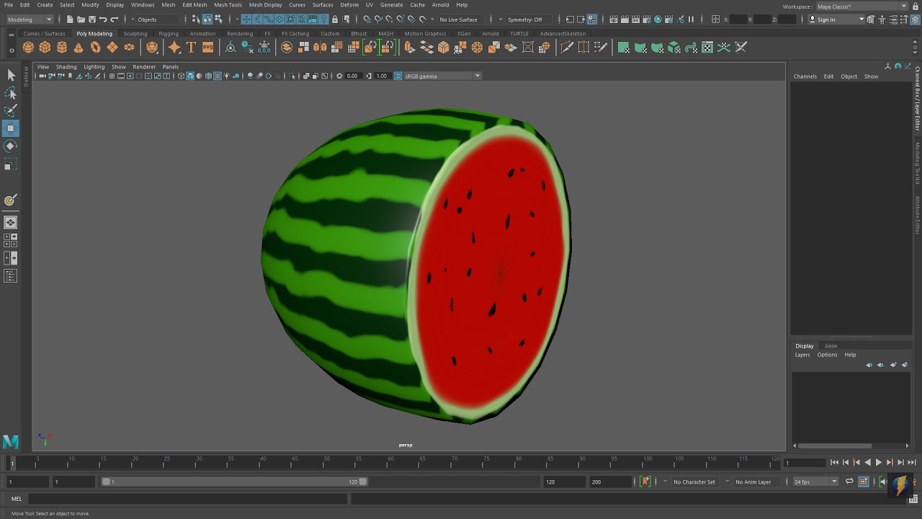Click the Combine meshes shelf icon
The image size is (922, 519).
pos(287,48)
